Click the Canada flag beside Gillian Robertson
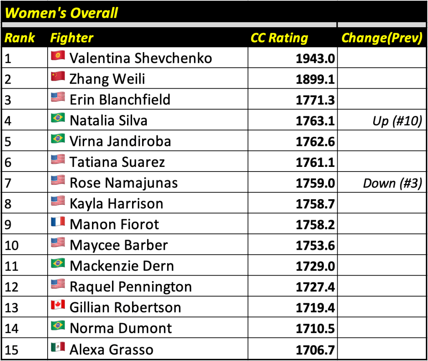The height and width of the screenshot is (361, 428). 58,306
